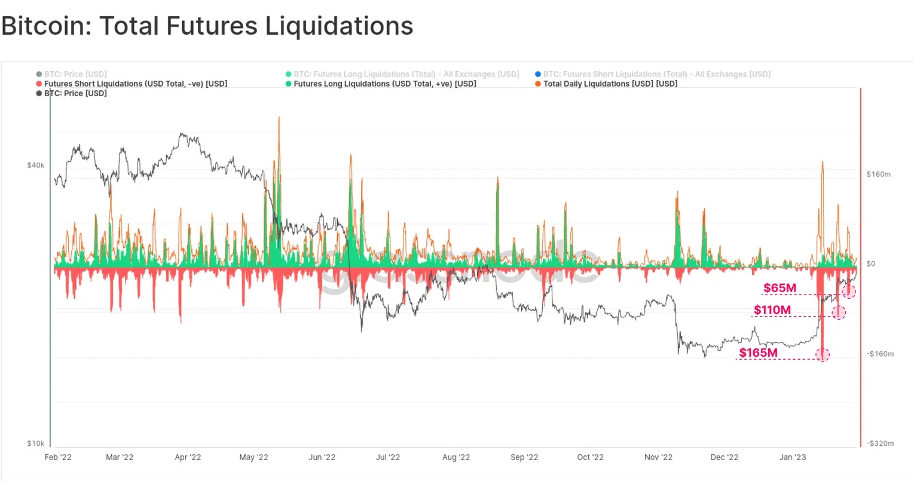Hide Futures Long Liquidations (USD Total, +ve) series label
This screenshot has width=914, height=481.
point(385,84)
